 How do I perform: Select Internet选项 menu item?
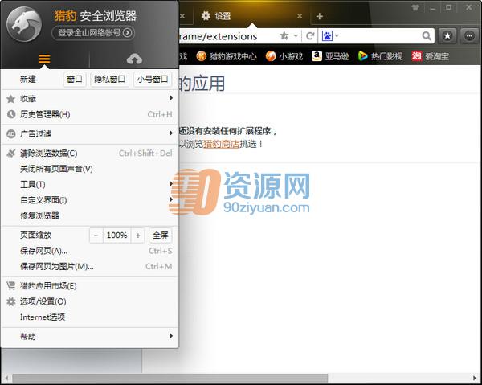pos(89,317)
